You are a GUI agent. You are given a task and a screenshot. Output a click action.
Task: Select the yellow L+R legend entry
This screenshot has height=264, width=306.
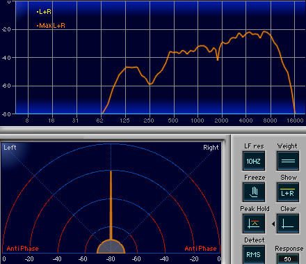(x=44, y=12)
